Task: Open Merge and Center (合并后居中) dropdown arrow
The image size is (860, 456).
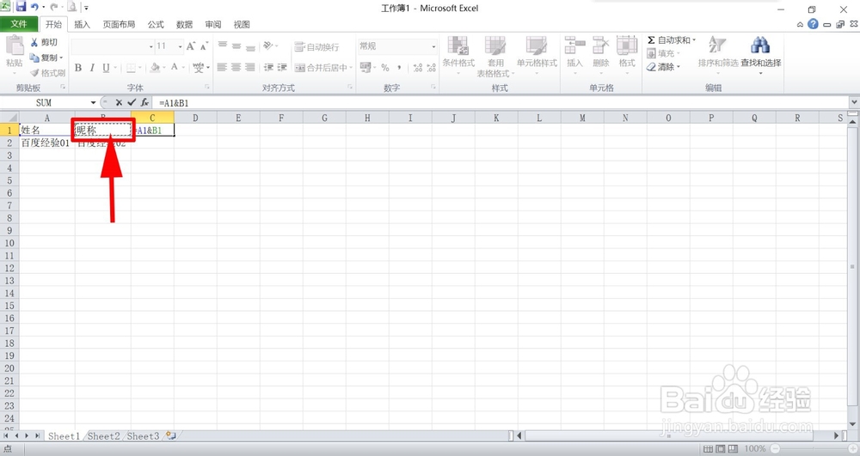Action: click(351, 67)
